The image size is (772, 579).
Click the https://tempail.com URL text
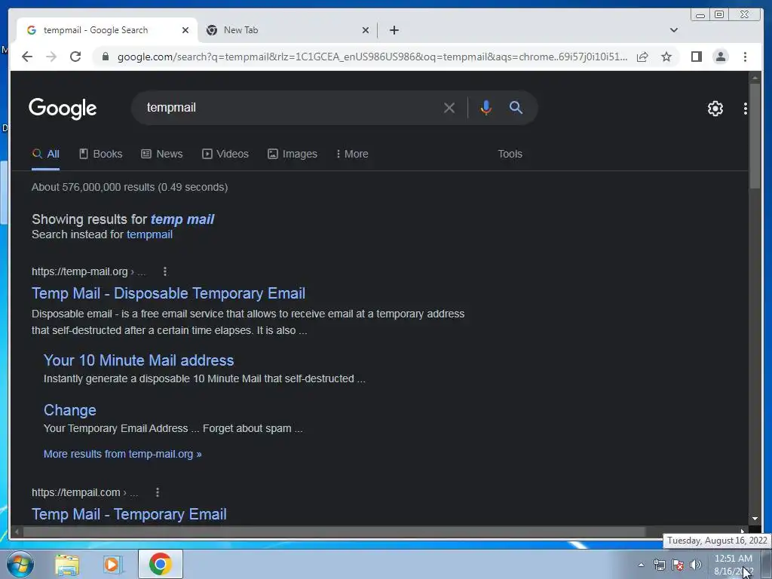[76, 492]
